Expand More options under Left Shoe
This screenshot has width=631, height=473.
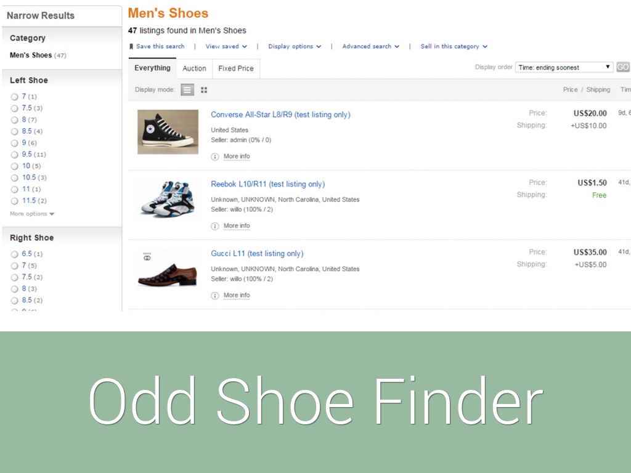tap(32, 214)
